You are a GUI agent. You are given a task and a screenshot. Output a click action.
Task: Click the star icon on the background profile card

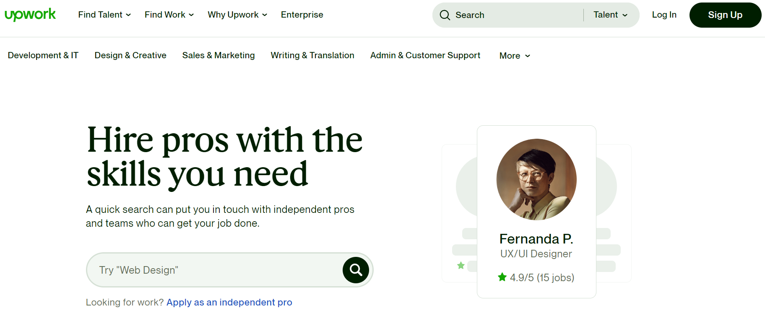tap(460, 265)
